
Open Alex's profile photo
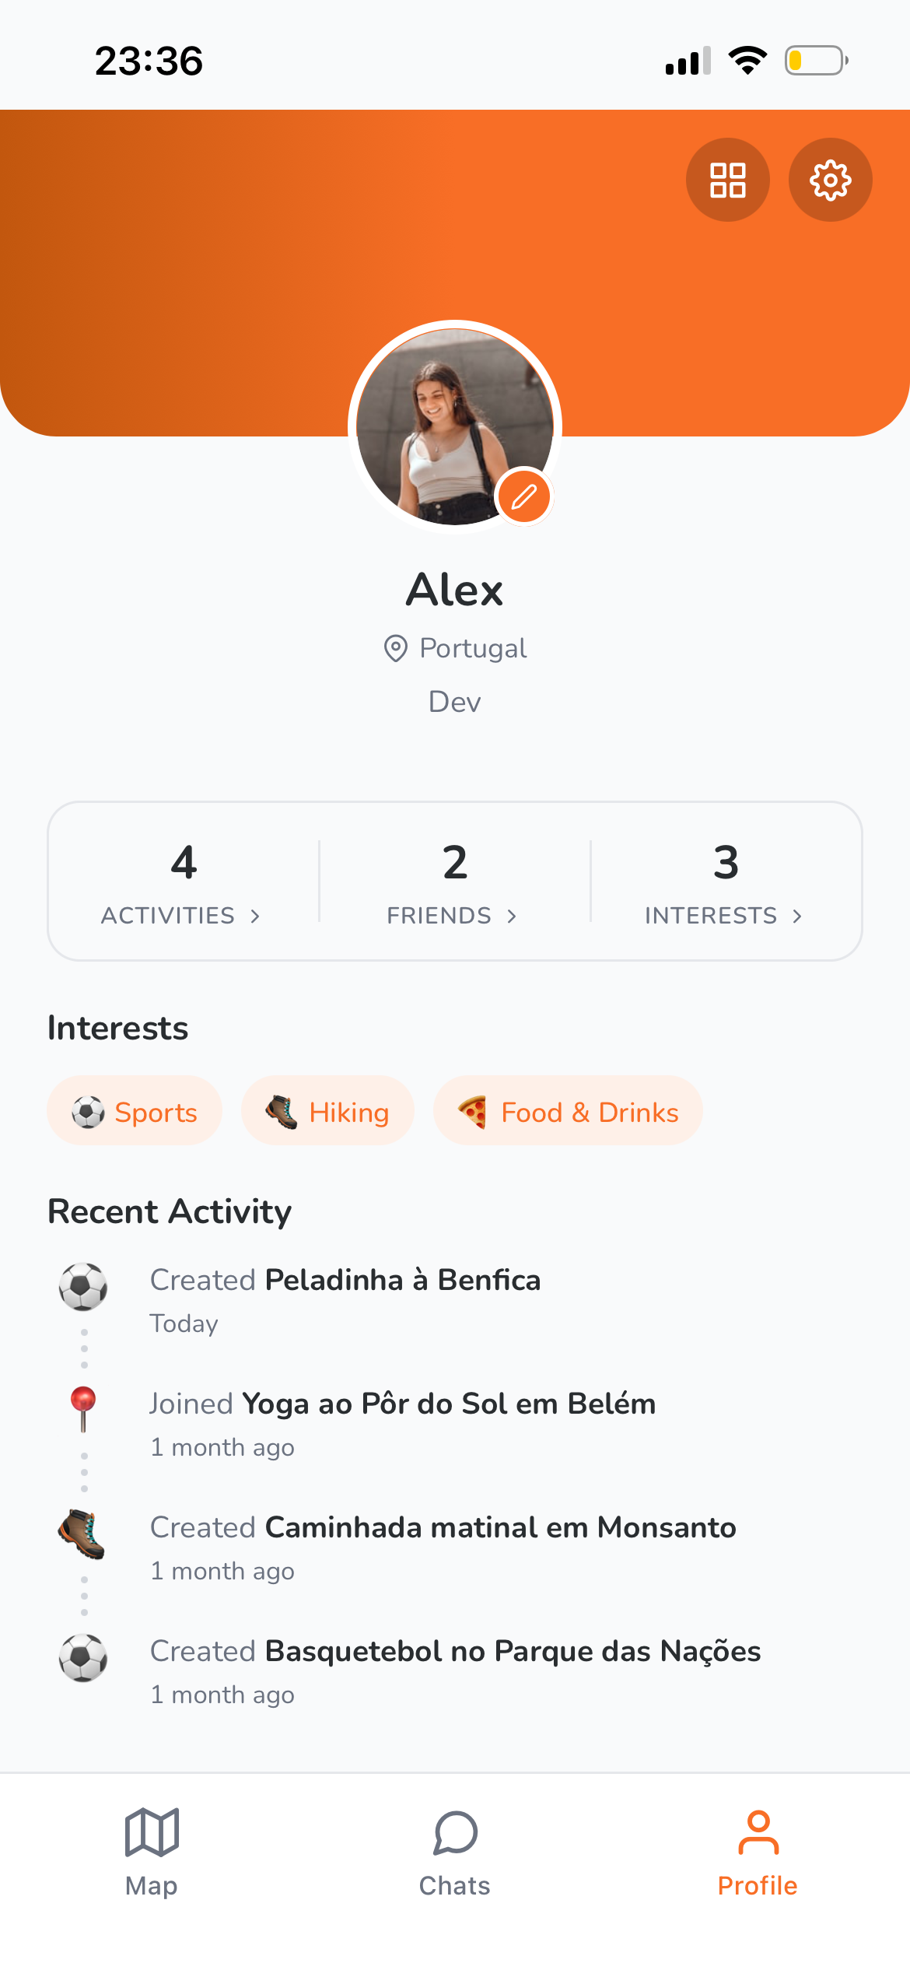click(x=455, y=426)
